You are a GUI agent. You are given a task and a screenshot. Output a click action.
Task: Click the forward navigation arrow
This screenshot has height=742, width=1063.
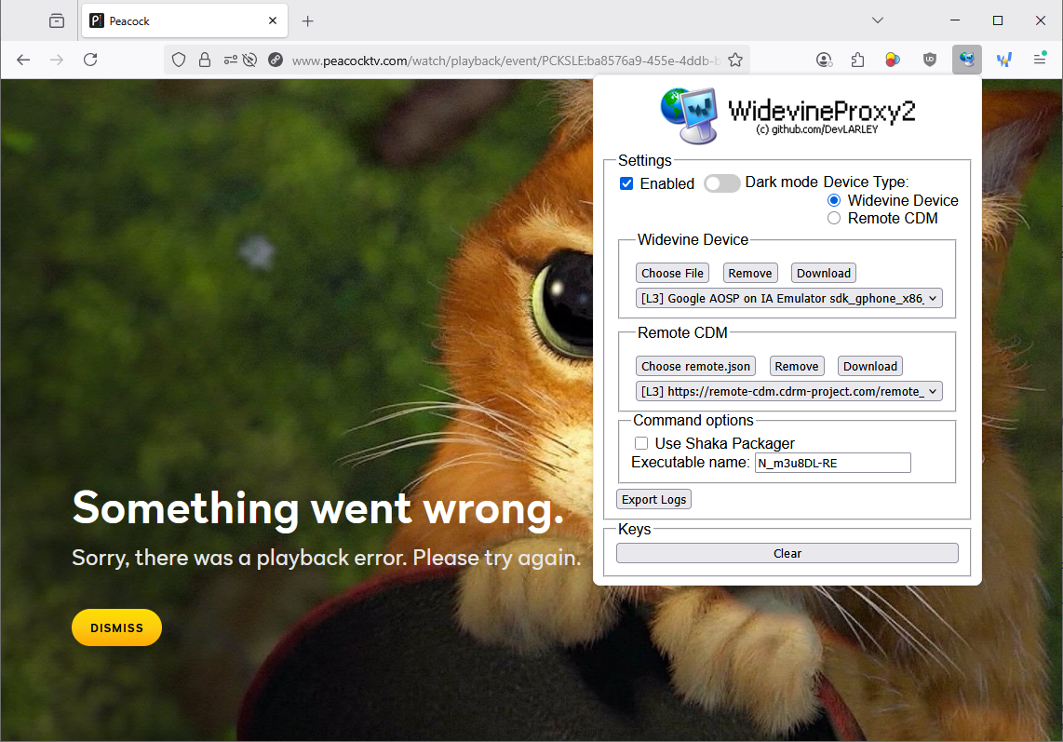pos(57,60)
